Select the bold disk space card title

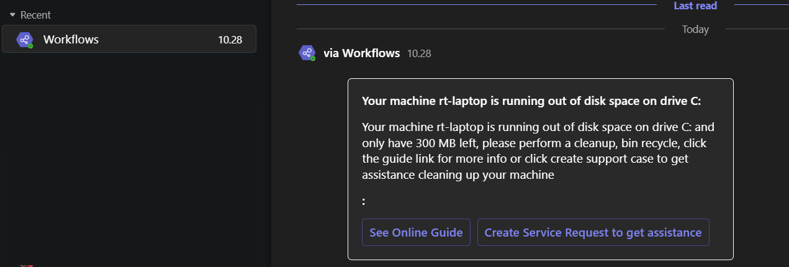pos(531,101)
